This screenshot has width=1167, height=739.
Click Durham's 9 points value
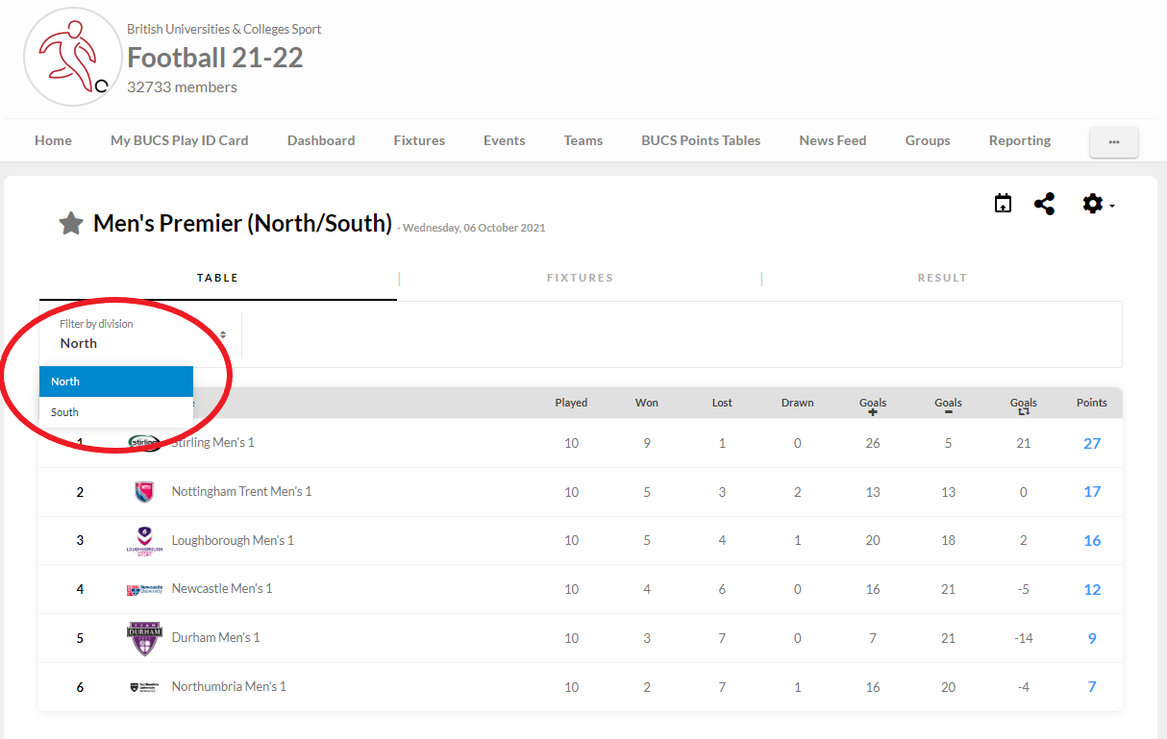coord(1092,638)
